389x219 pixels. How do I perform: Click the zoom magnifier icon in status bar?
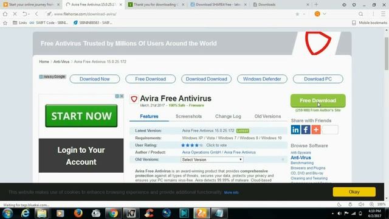371,204
